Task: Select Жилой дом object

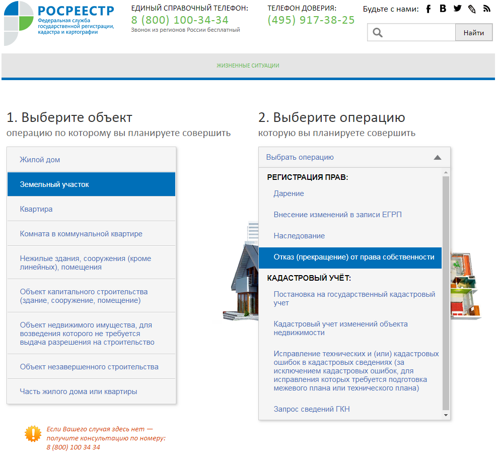Action: (x=91, y=160)
